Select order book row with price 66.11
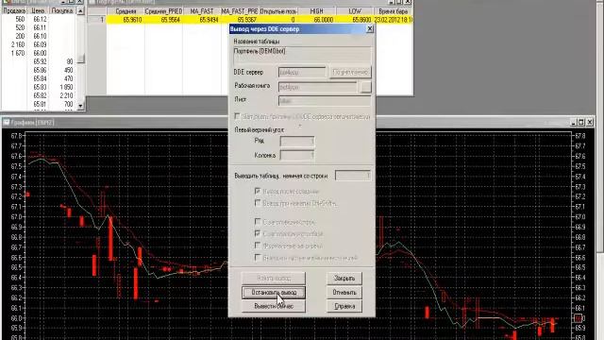 (39, 27)
